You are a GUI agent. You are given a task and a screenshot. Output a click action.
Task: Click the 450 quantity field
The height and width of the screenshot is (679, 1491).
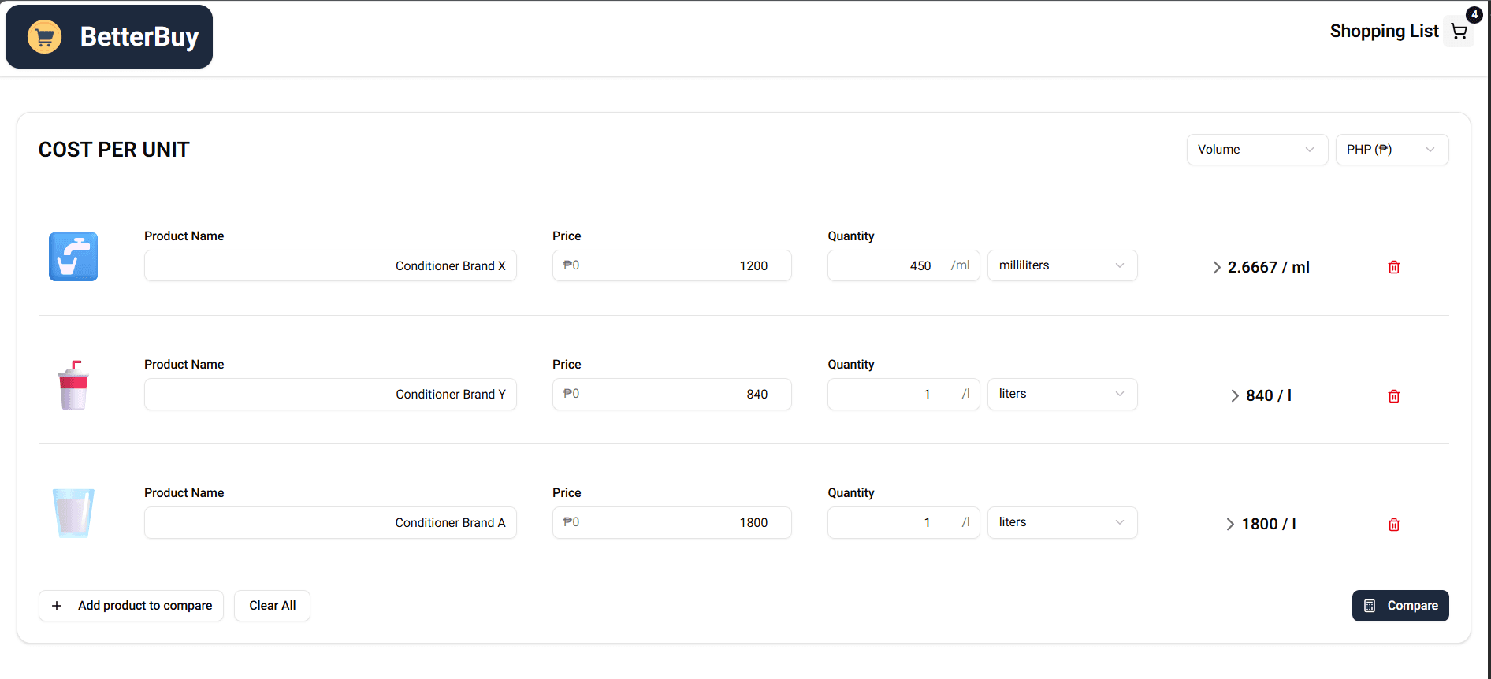pos(903,265)
